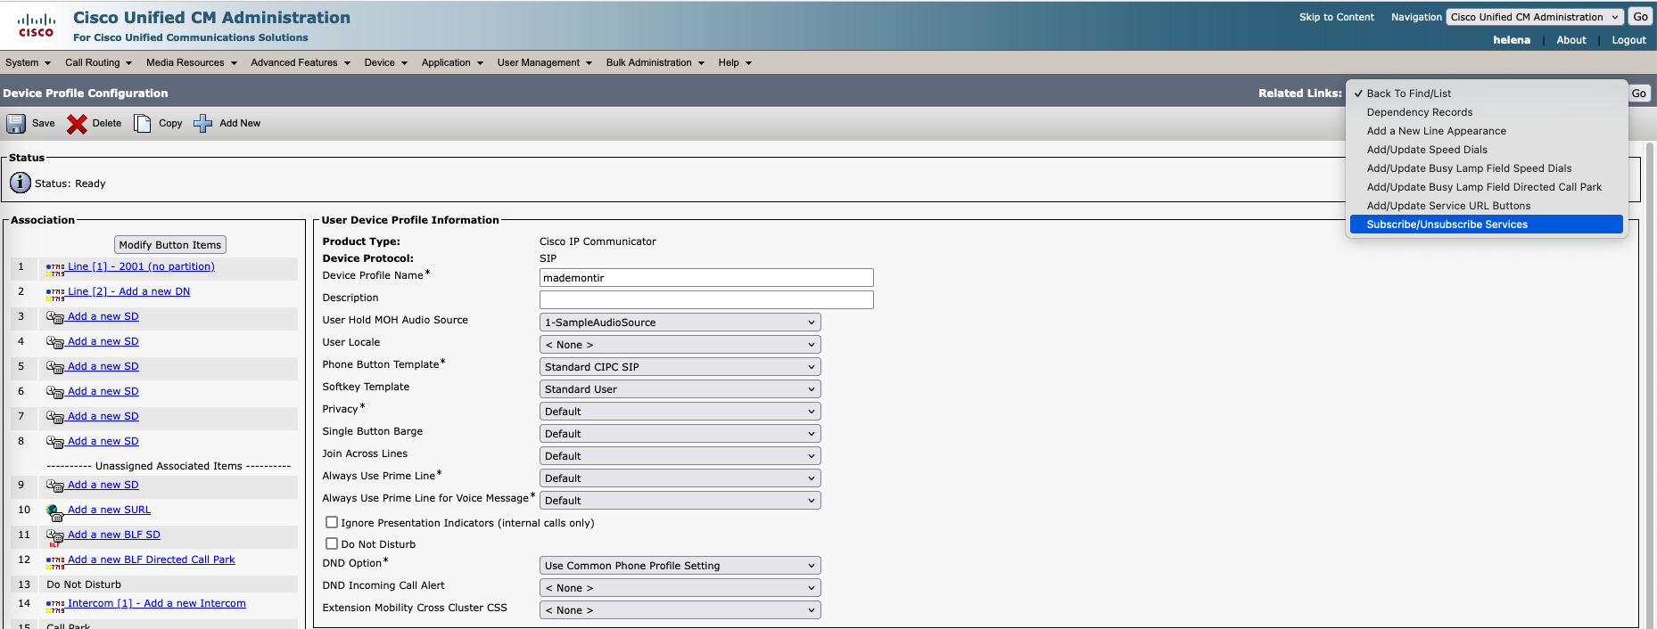Select Subscribe/Unsubscribe Services from Related Links
Image resolution: width=1657 pixels, height=629 pixels.
(1447, 225)
